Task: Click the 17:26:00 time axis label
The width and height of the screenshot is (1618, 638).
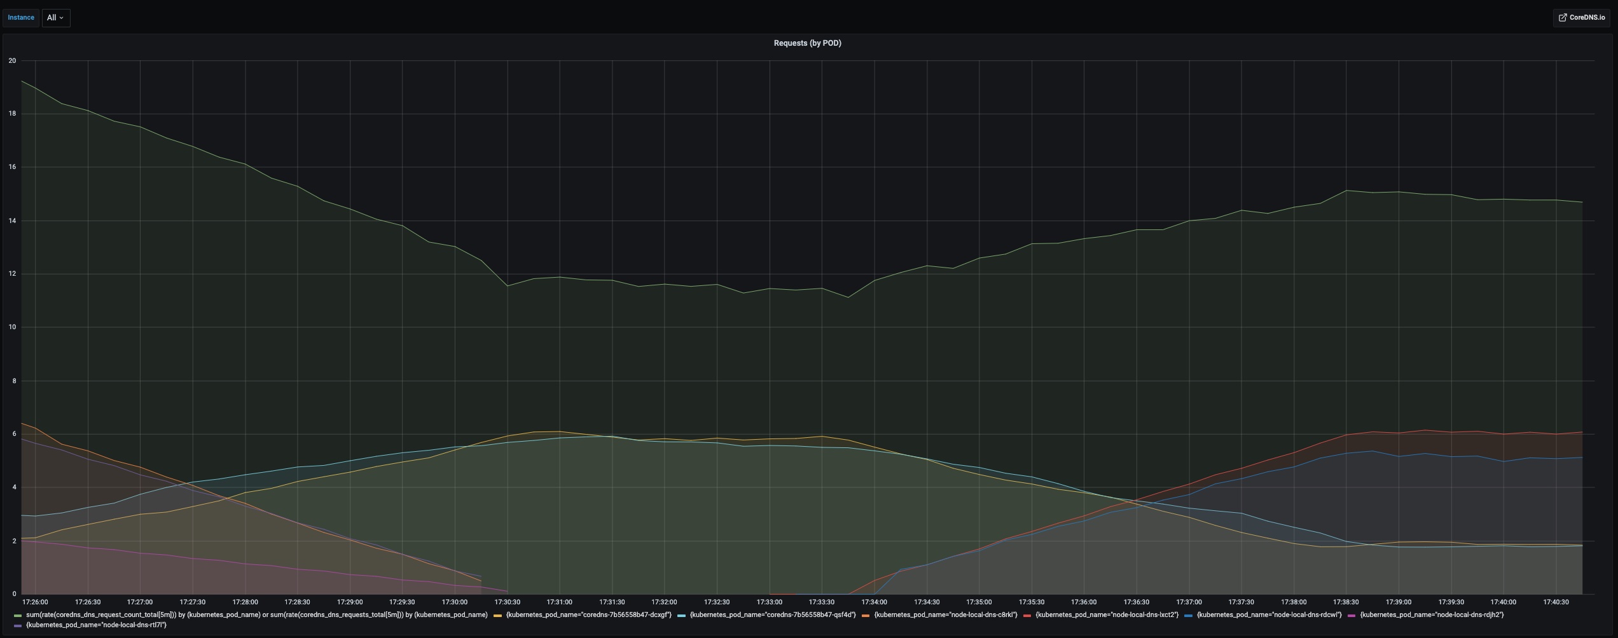Action: pyautogui.click(x=35, y=602)
